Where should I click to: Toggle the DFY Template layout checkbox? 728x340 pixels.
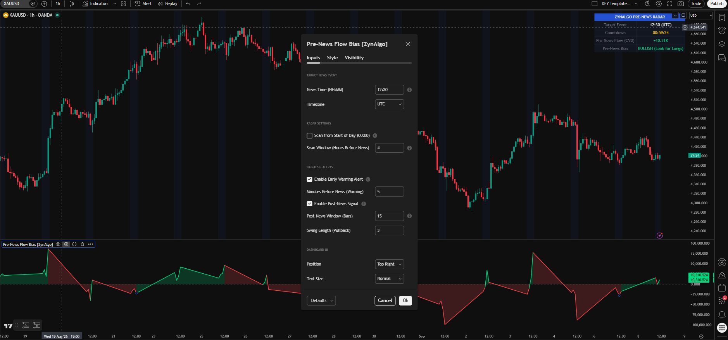pyautogui.click(x=595, y=4)
